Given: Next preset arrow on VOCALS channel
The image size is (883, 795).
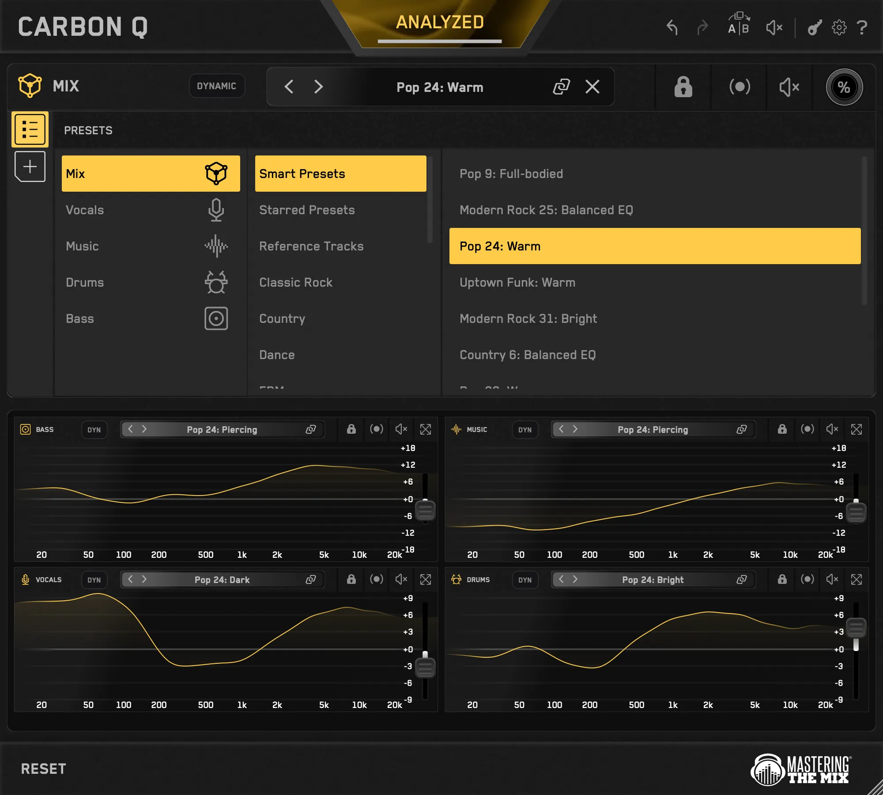Looking at the screenshot, I should click(x=144, y=579).
